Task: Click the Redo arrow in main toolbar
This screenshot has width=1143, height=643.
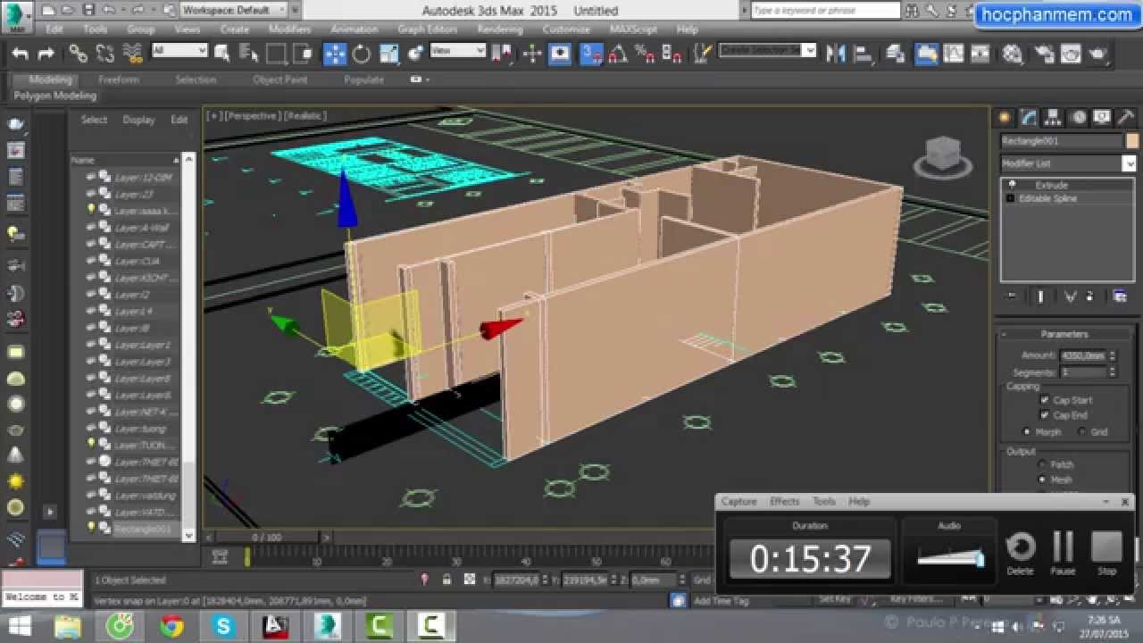Action: pos(46,54)
